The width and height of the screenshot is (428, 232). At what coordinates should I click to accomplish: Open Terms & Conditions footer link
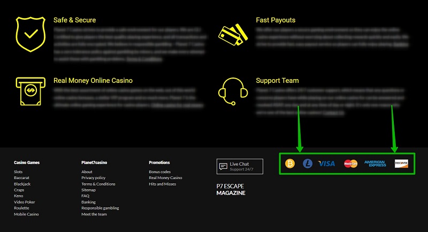coord(98,184)
